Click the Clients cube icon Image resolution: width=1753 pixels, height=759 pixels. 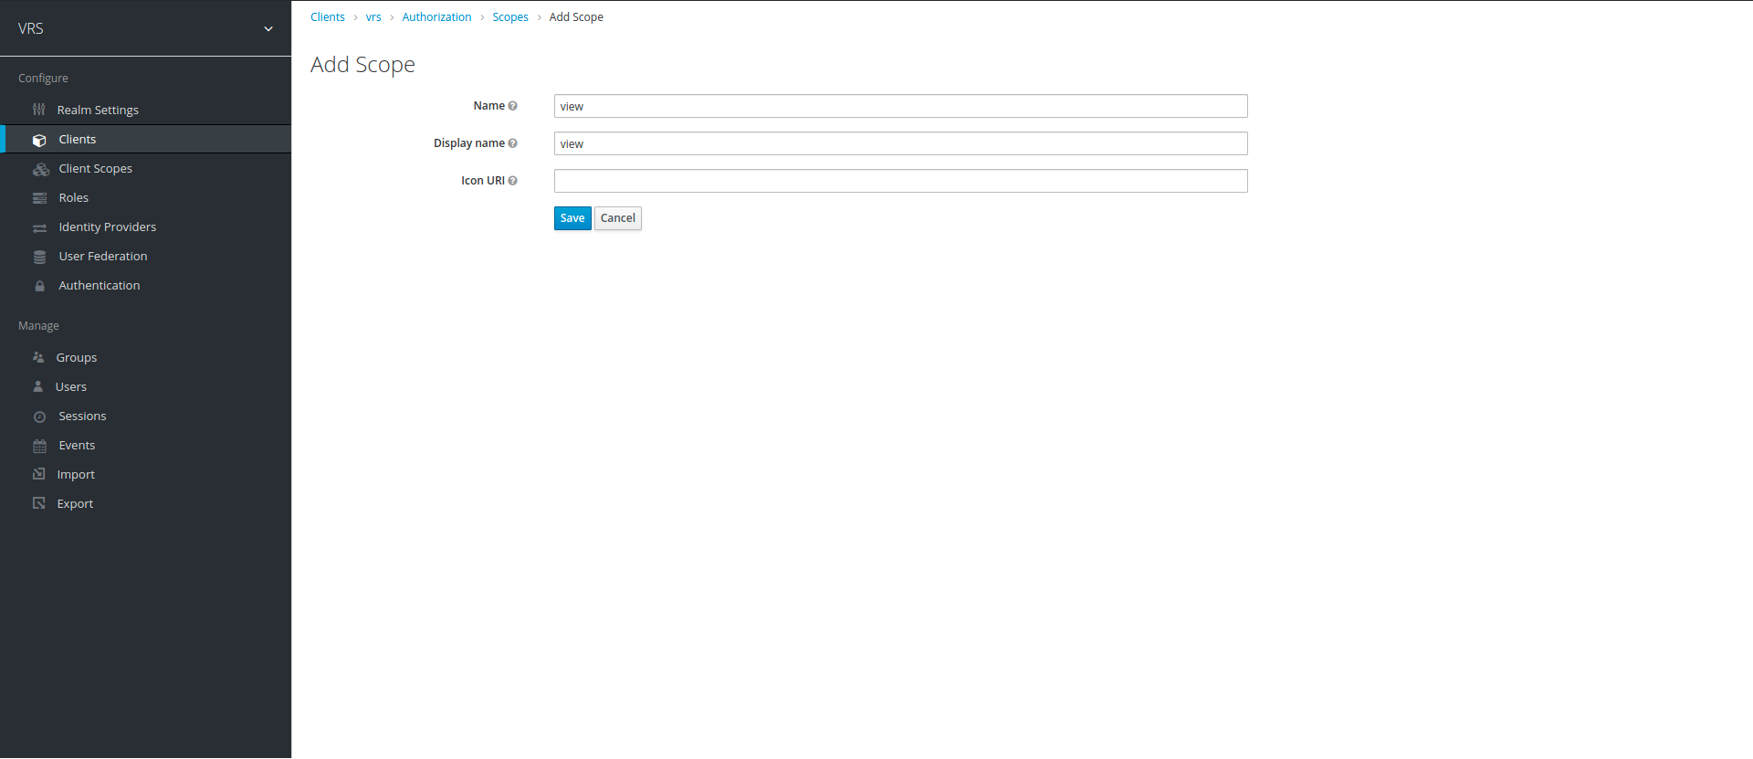(39, 140)
